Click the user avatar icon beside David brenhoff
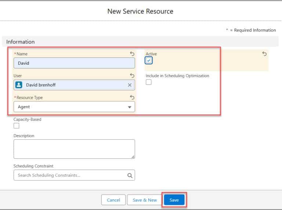The image size is (282, 210). tap(19, 85)
